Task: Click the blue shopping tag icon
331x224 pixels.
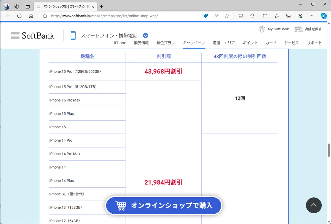Action: coord(206,16)
